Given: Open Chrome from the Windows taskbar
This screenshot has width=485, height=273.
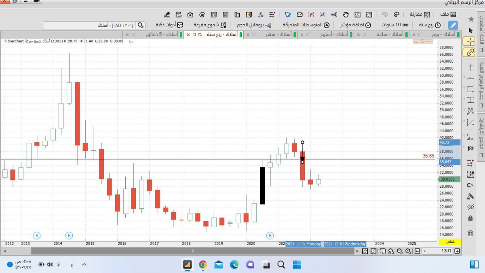Looking at the screenshot, I should 203,265.
